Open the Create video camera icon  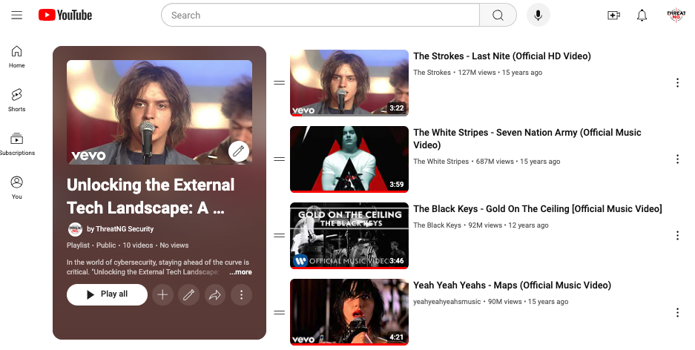pyautogui.click(x=613, y=15)
